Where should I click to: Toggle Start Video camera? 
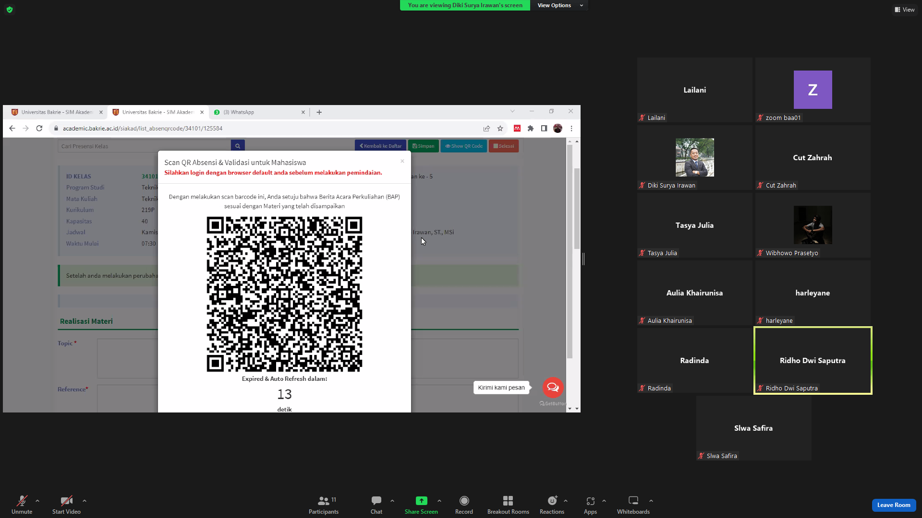[x=66, y=501]
